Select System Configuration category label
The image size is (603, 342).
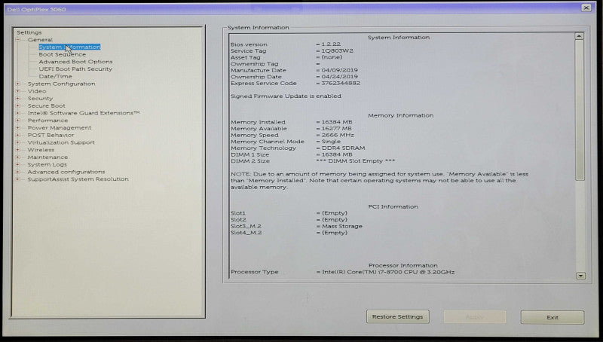click(62, 84)
